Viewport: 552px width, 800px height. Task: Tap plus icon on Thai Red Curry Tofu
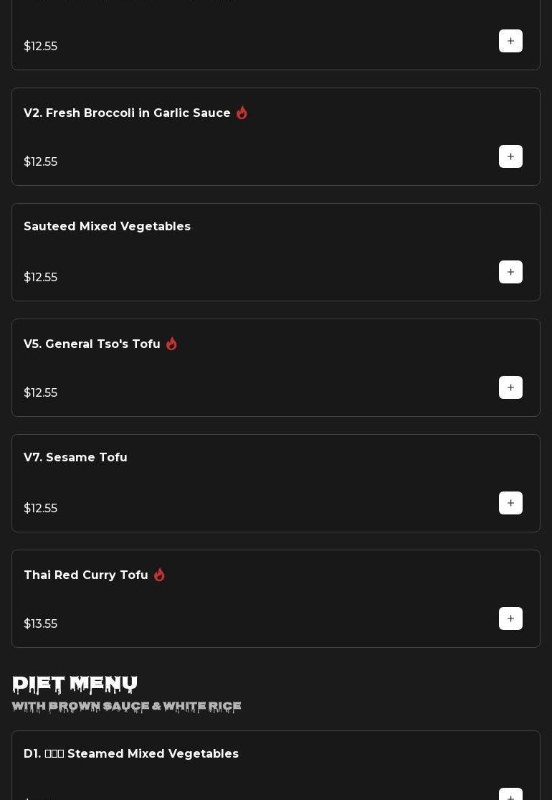coord(510,618)
